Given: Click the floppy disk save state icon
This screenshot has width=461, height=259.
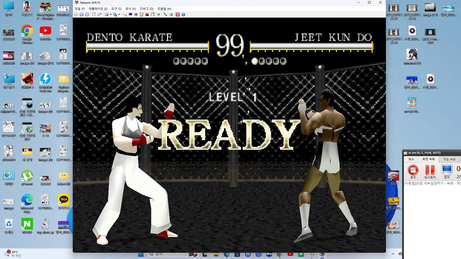Looking at the screenshot, I should [x=106, y=14].
